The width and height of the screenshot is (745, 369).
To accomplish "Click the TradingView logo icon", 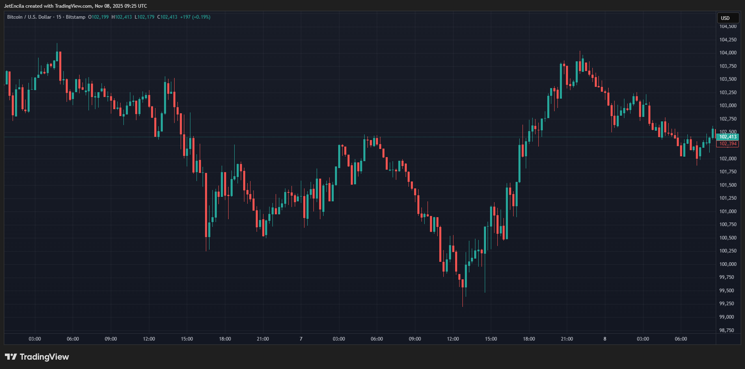I will coord(11,357).
